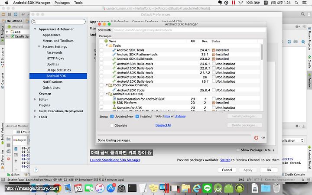Select HTTP Proxy in Preferences sidebar

click(x=55, y=58)
